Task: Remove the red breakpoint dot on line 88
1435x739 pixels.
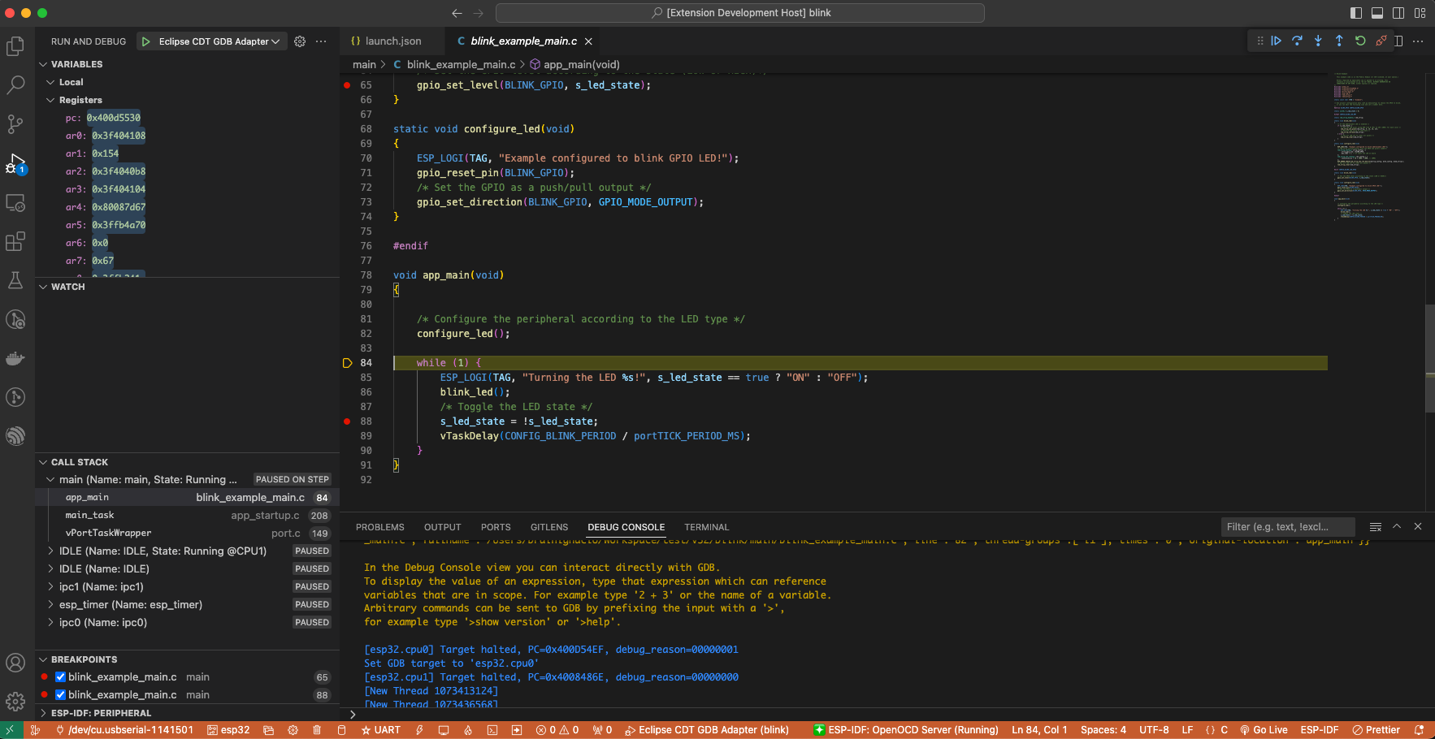Action: pyautogui.click(x=347, y=421)
